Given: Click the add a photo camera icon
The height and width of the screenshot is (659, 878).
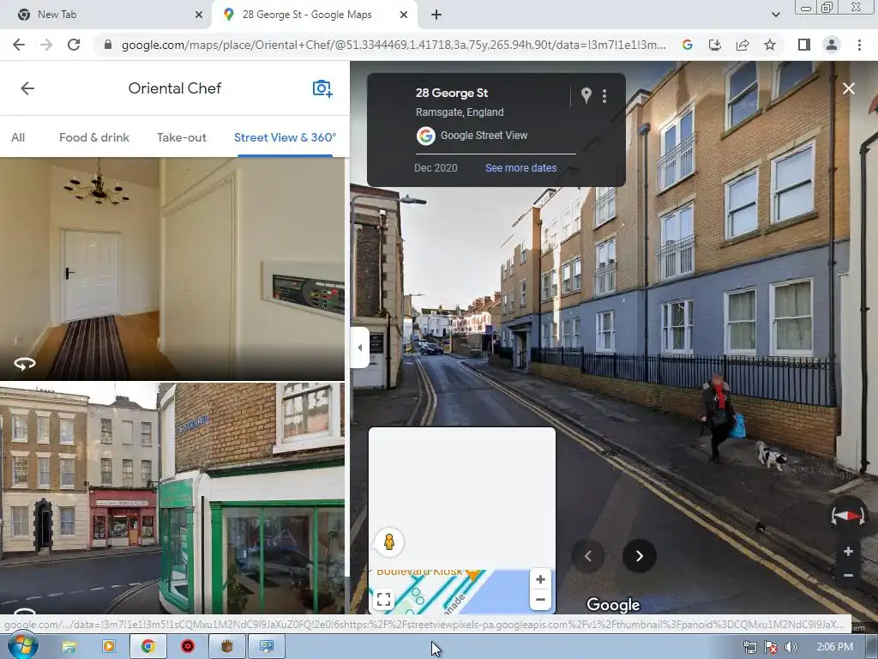Looking at the screenshot, I should [322, 88].
